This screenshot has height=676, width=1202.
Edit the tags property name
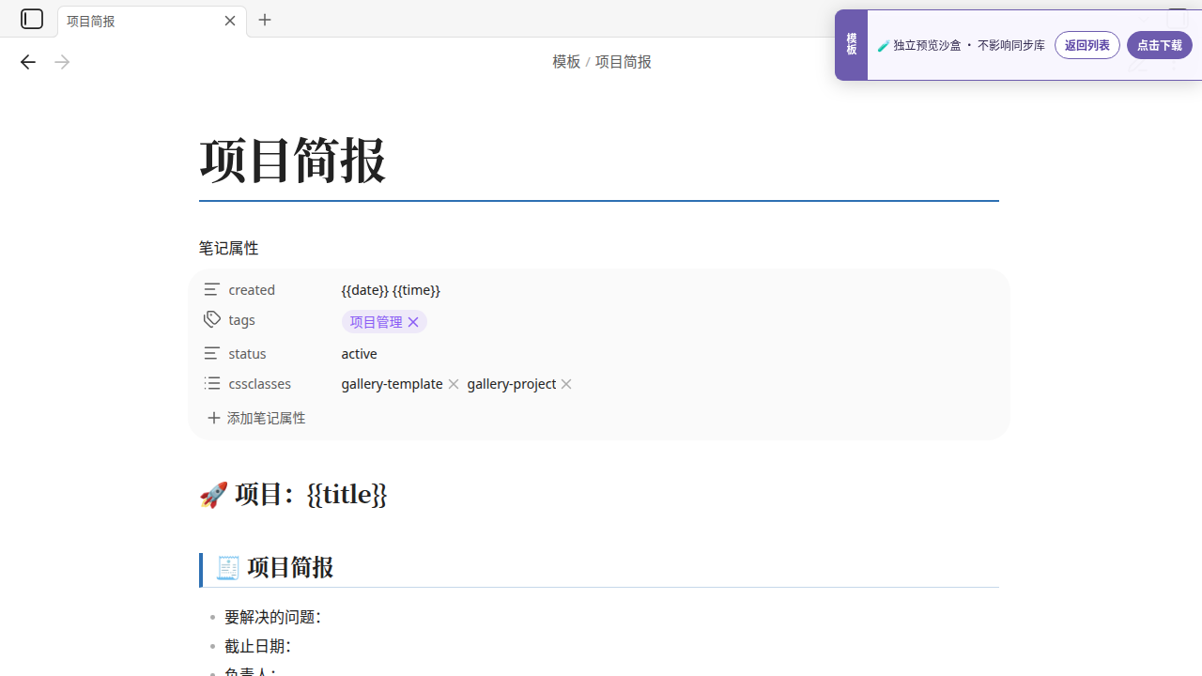click(241, 319)
